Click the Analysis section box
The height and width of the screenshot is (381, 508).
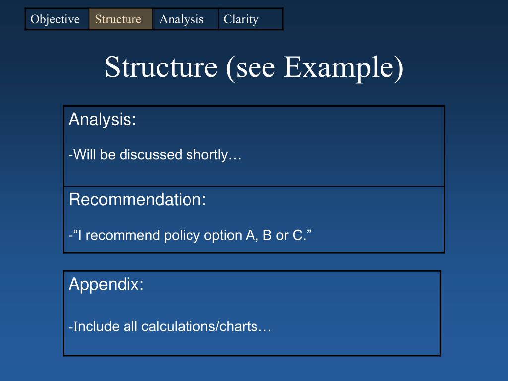254,146
